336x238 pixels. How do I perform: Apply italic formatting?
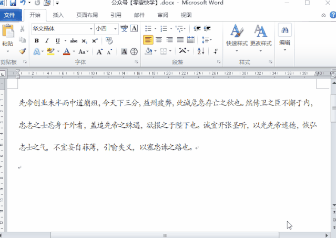[x=46, y=40]
